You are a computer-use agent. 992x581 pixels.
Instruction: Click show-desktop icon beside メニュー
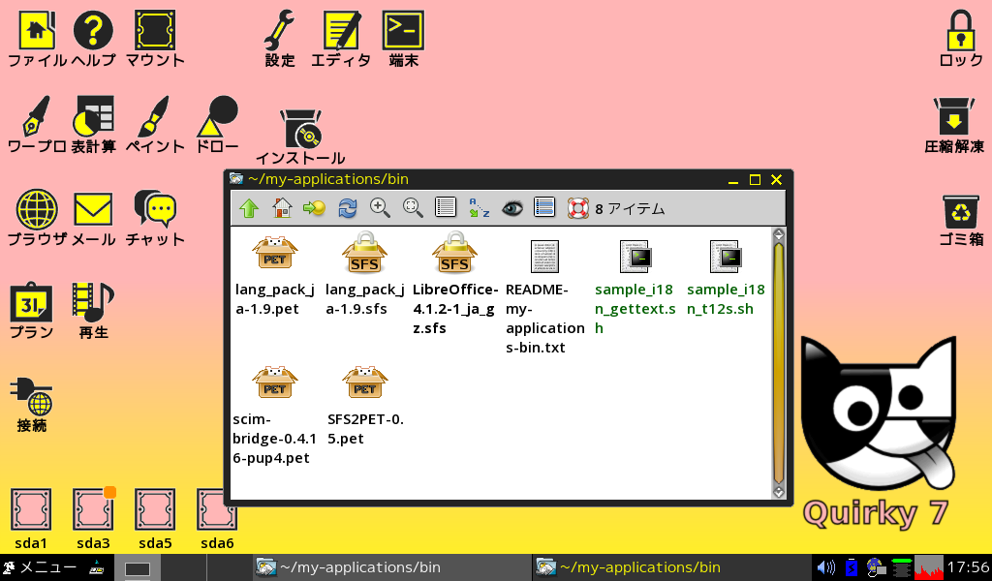(97, 567)
